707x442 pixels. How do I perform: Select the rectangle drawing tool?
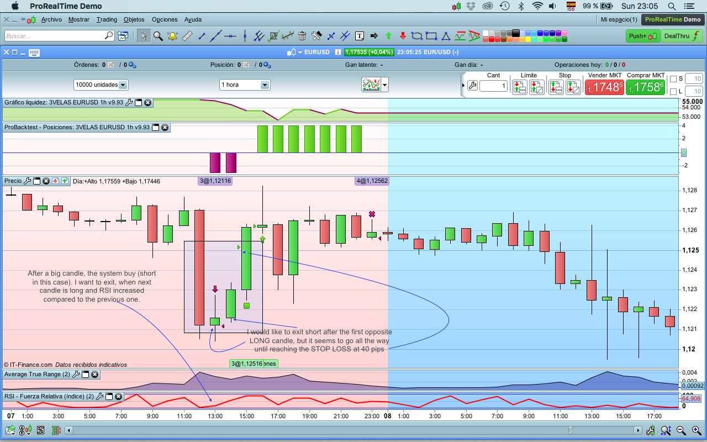[x=431, y=36]
